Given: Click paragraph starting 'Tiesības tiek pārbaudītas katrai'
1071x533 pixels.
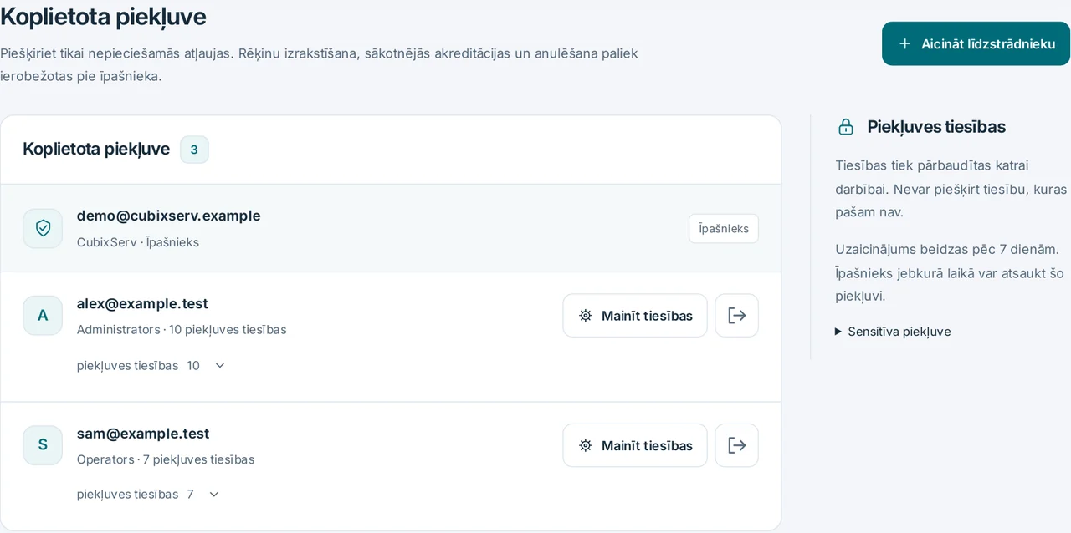Looking at the screenshot, I should 951,189.
